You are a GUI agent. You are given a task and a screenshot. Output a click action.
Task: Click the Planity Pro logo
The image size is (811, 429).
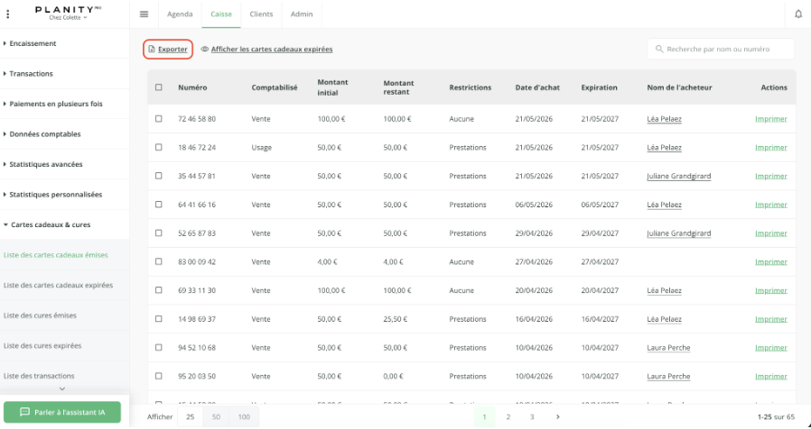68,9
